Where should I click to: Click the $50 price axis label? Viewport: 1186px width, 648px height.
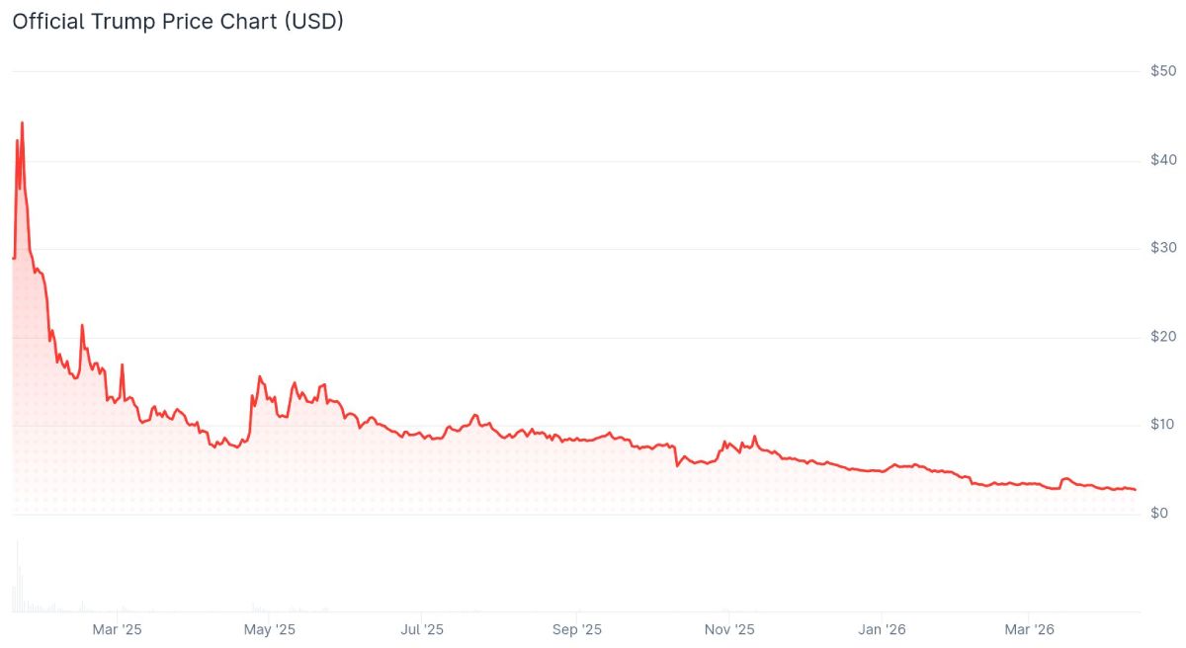pyautogui.click(x=1162, y=71)
